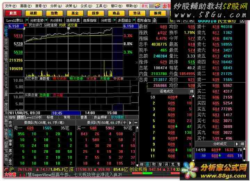Switch to the 模板 tab below chart
250x181 pixels.
(x=21, y=117)
